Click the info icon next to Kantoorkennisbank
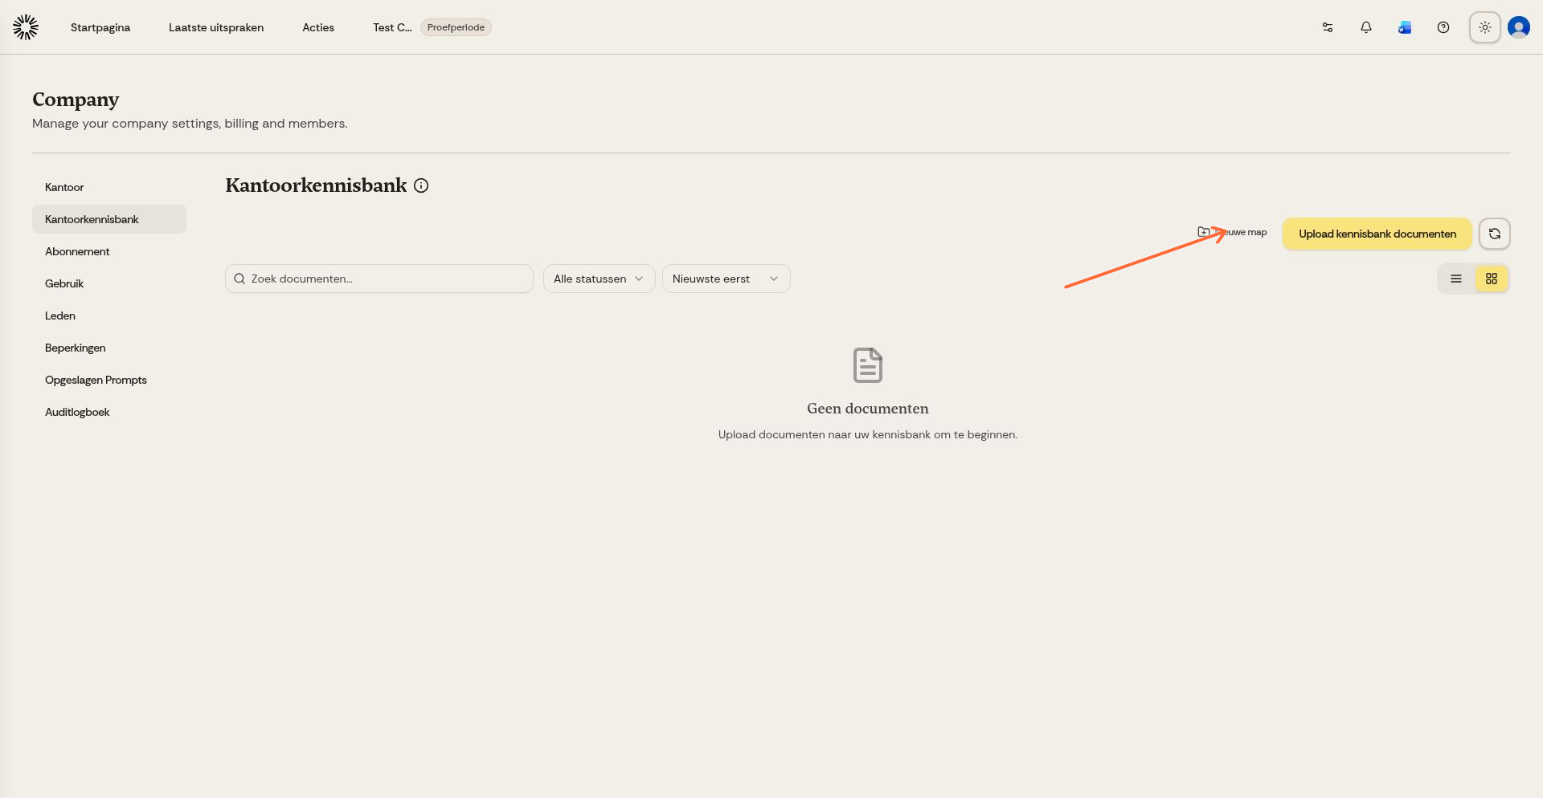Screen dimensions: 1543x798 [421, 185]
